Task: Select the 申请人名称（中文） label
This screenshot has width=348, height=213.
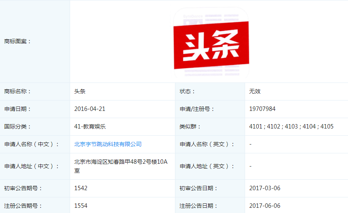Action: (x=32, y=144)
